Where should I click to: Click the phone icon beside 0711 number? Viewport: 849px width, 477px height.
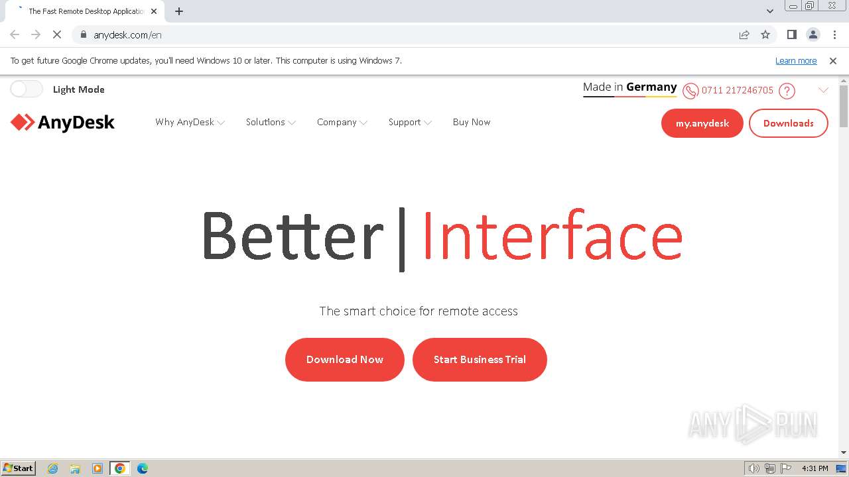coord(690,91)
